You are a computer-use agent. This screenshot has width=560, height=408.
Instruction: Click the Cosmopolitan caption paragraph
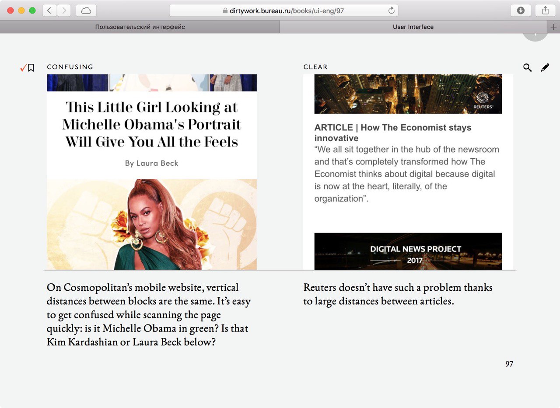(149, 315)
